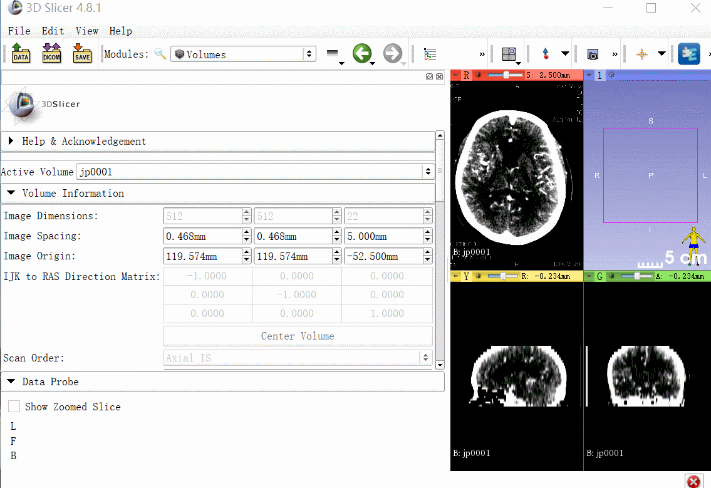Viewport: 711px width, 488px height.
Task: Click the first Image Origin 119.574mm field
Action: coord(203,256)
